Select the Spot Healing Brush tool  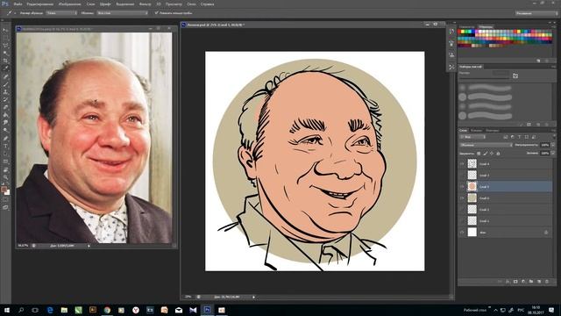(5, 76)
